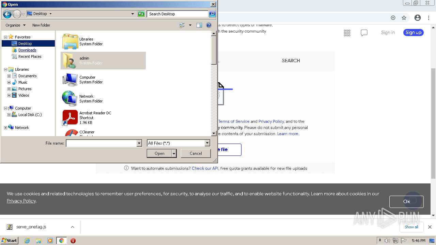This screenshot has width=436, height=245.
Task: Select Videos under Libraries
Action: (24, 95)
